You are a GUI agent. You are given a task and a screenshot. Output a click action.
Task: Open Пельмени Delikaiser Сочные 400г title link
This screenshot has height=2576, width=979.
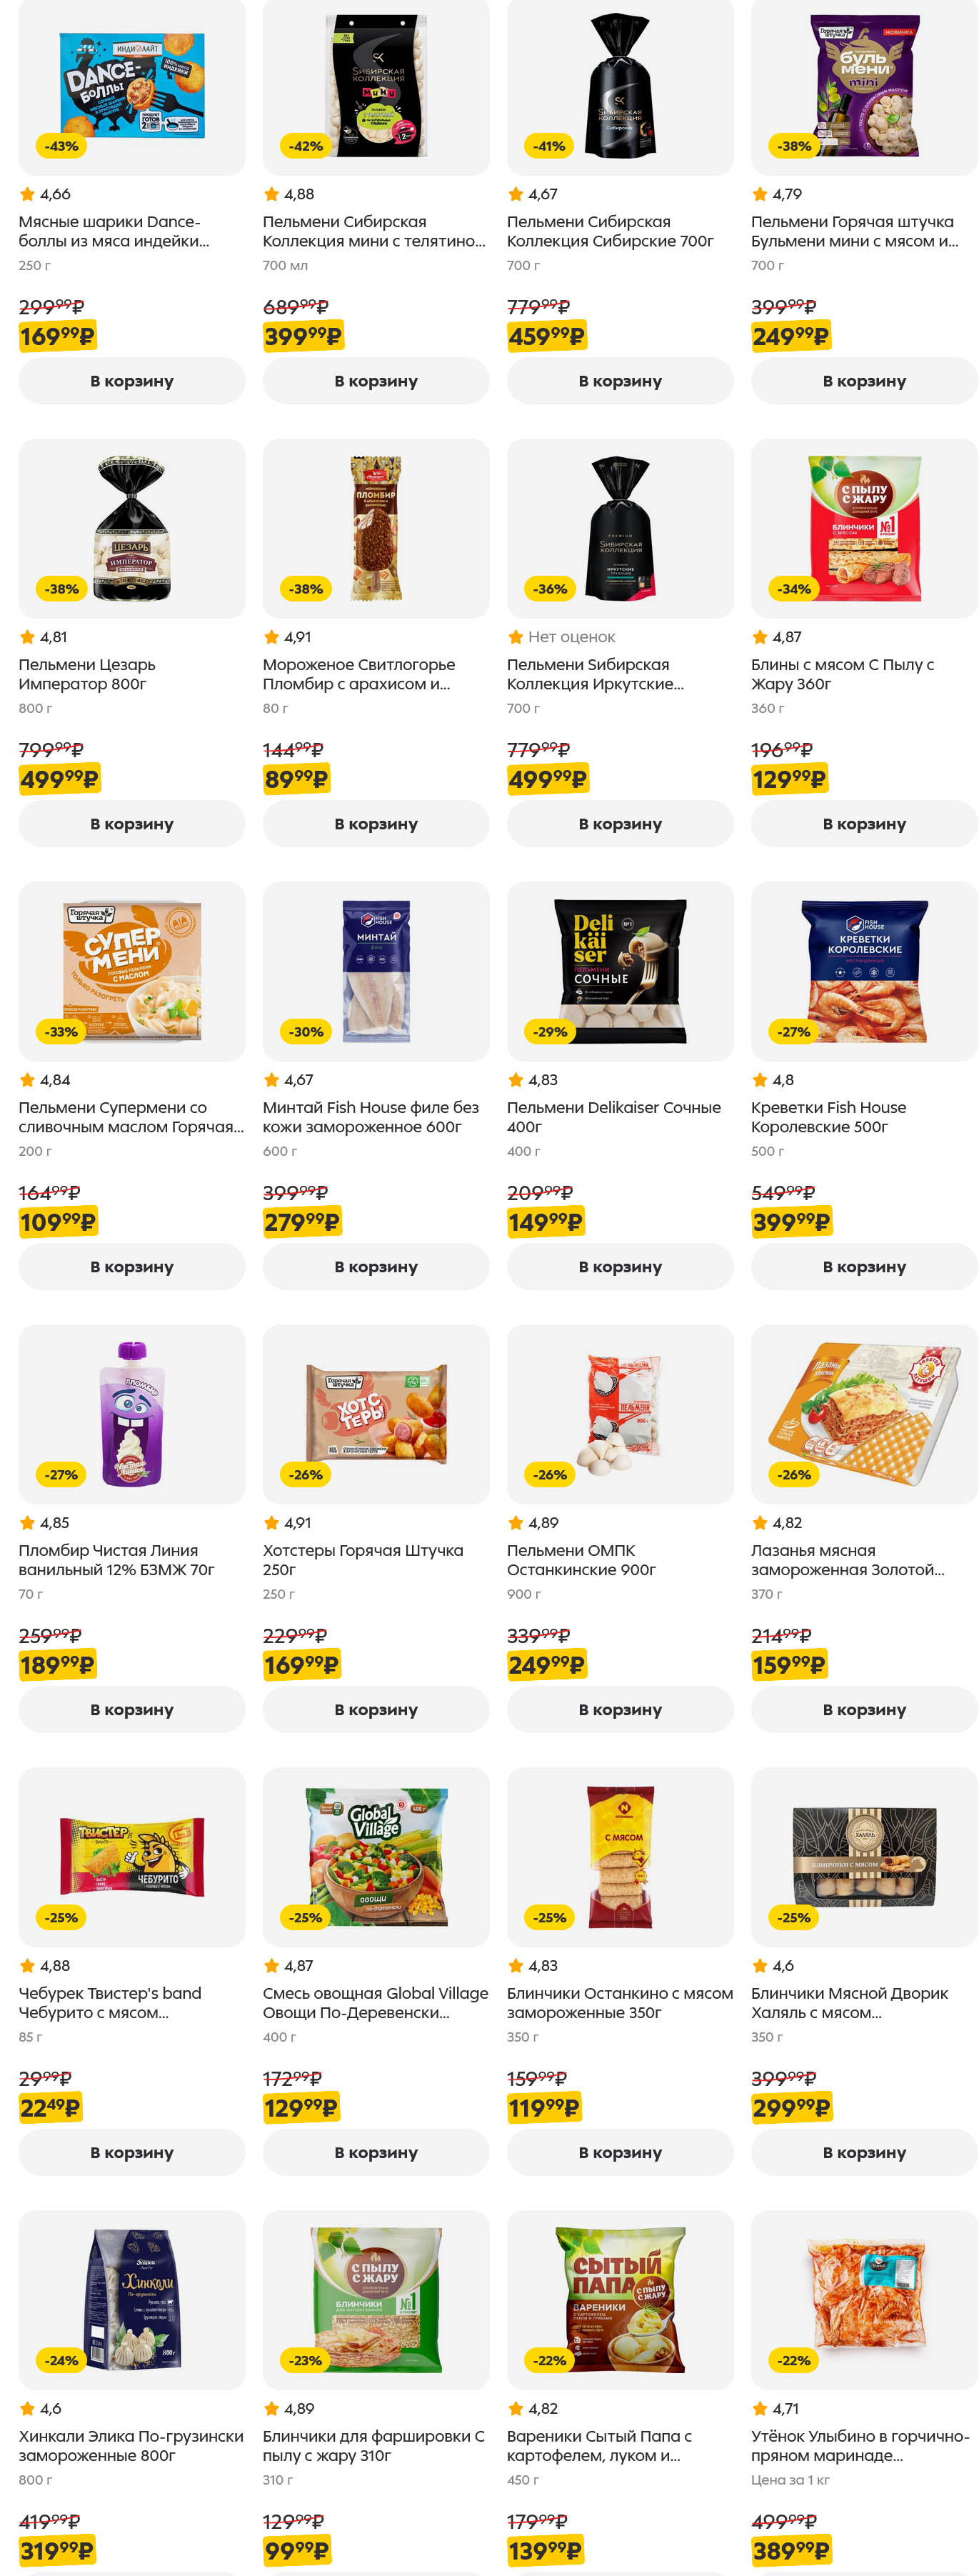tap(613, 1117)
